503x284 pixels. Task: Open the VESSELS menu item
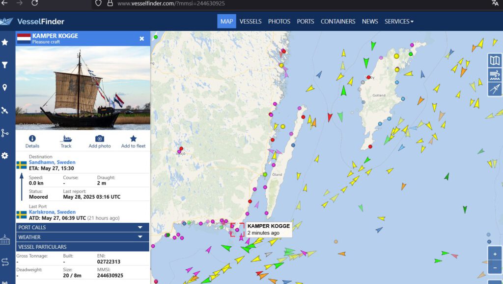coord(251,22)
